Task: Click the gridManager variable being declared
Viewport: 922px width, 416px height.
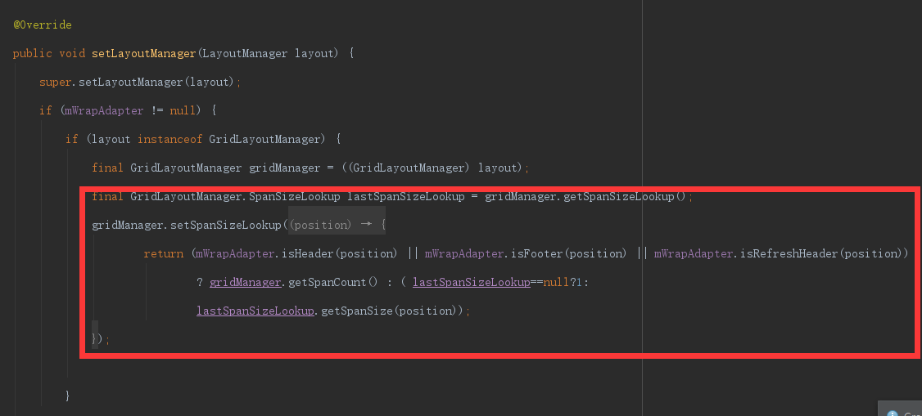Action: click(285, 168)
